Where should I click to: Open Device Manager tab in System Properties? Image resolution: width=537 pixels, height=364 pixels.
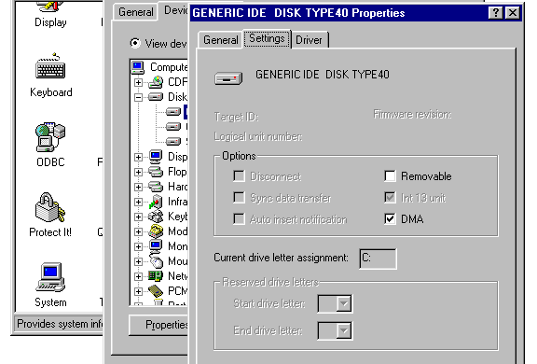tap(174, 10)
